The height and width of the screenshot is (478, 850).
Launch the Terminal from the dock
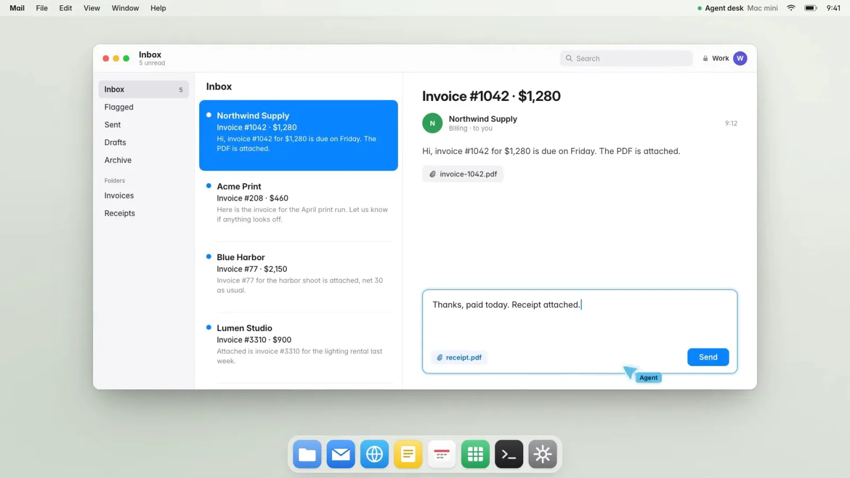tap(509, 454)
